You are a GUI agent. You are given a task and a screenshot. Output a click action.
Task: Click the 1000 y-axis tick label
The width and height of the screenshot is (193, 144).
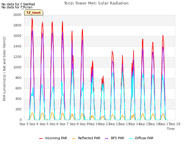[x=17, y=67]
